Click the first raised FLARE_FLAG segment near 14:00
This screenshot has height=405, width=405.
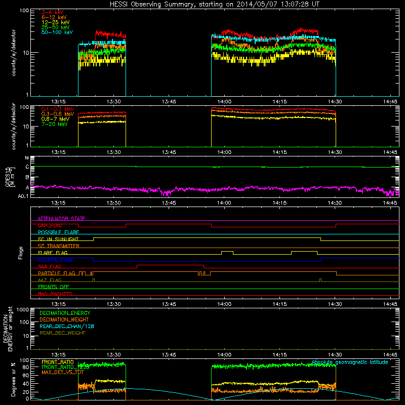[227, 251]
